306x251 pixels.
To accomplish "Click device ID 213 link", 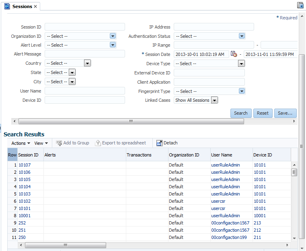I will [x=257, y=223].
